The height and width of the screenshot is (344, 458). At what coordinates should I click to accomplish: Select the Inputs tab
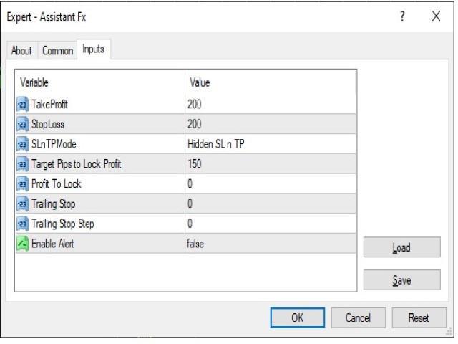(94, 49)
